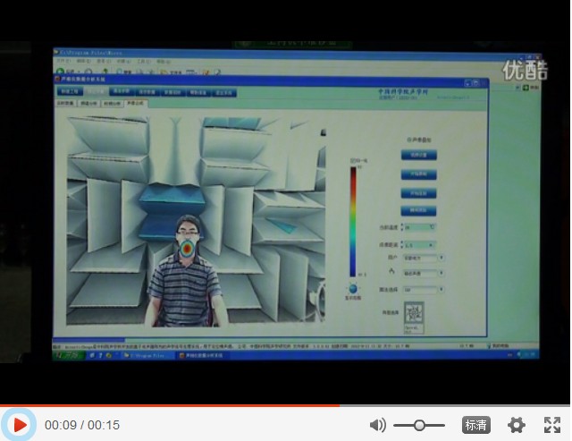Click the small square thumbnail in right panel
The height and width of the screenshot is (441, 572).
point(415,315)
